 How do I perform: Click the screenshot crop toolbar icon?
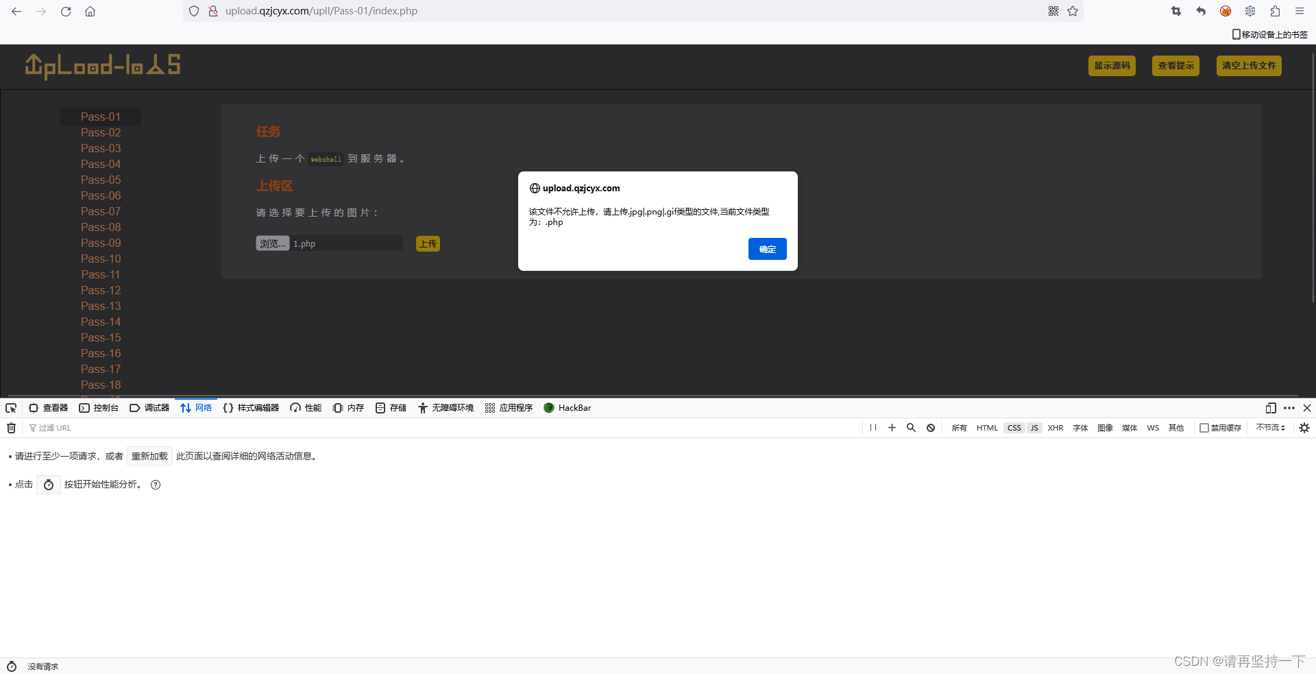pos(1176,11)
